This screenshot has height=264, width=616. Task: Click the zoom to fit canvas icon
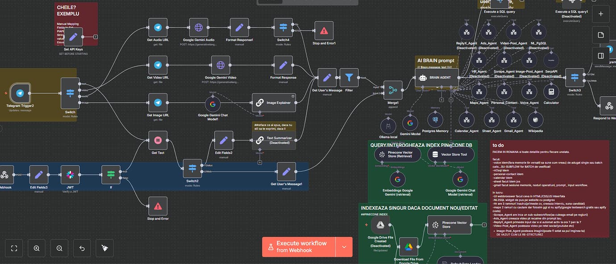coord(14,248)
